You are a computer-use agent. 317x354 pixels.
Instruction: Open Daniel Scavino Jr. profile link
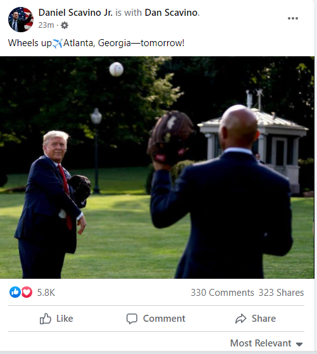pos(75,13)
